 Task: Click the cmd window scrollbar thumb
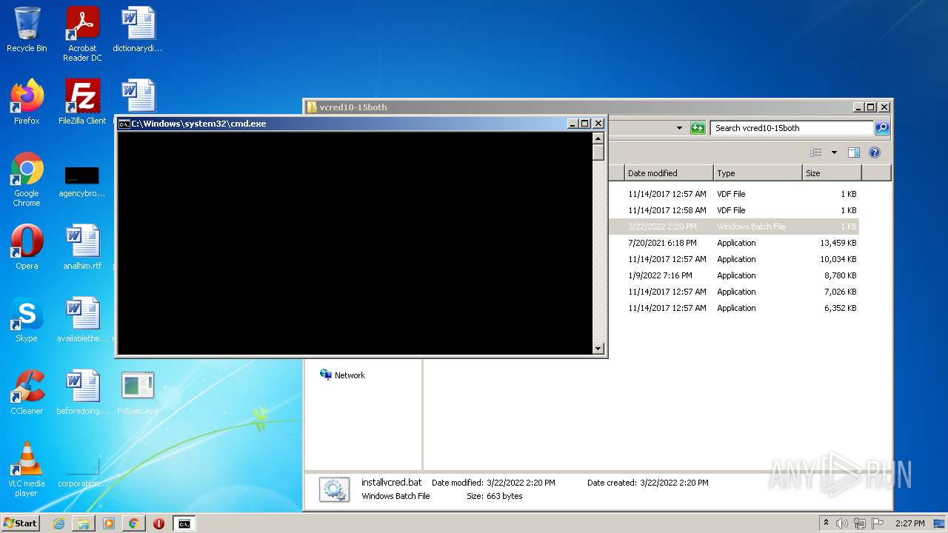click(x=598, y=152)
